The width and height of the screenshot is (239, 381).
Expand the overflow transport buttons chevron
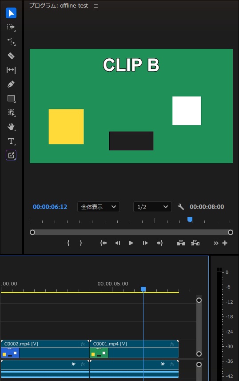point(216,243)
